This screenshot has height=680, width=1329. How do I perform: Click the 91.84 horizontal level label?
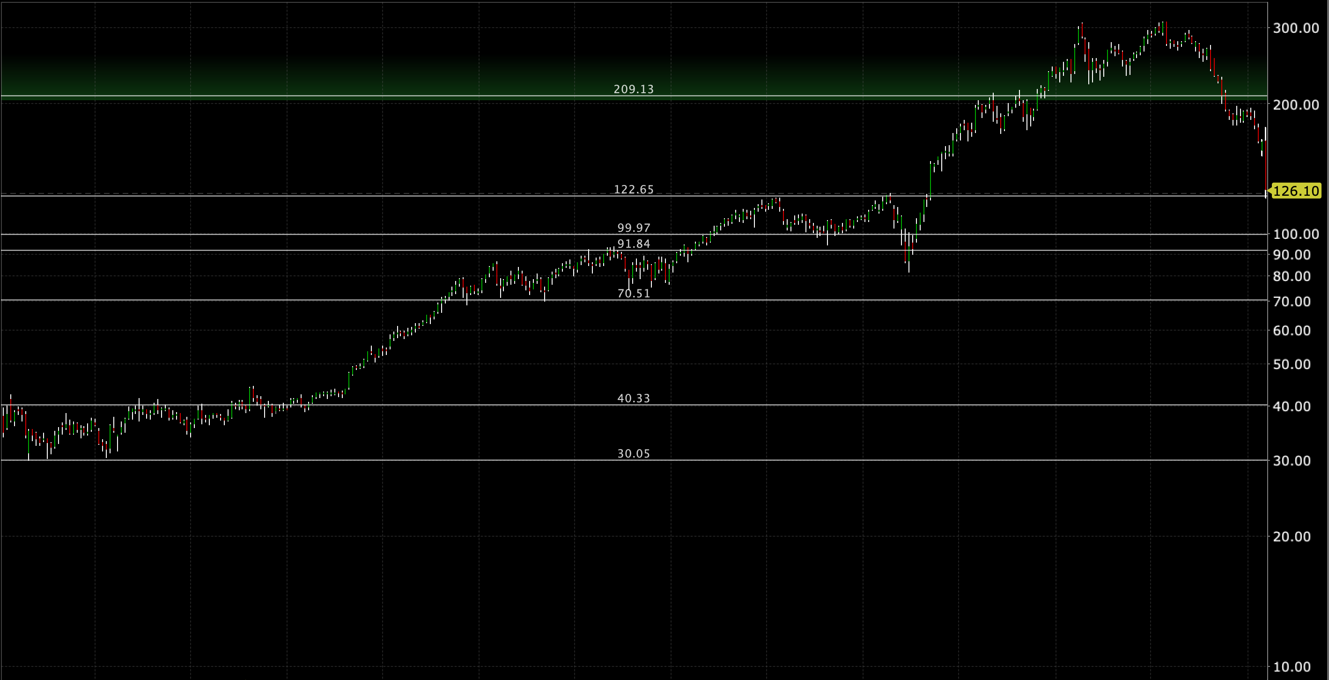coord(634,244)
